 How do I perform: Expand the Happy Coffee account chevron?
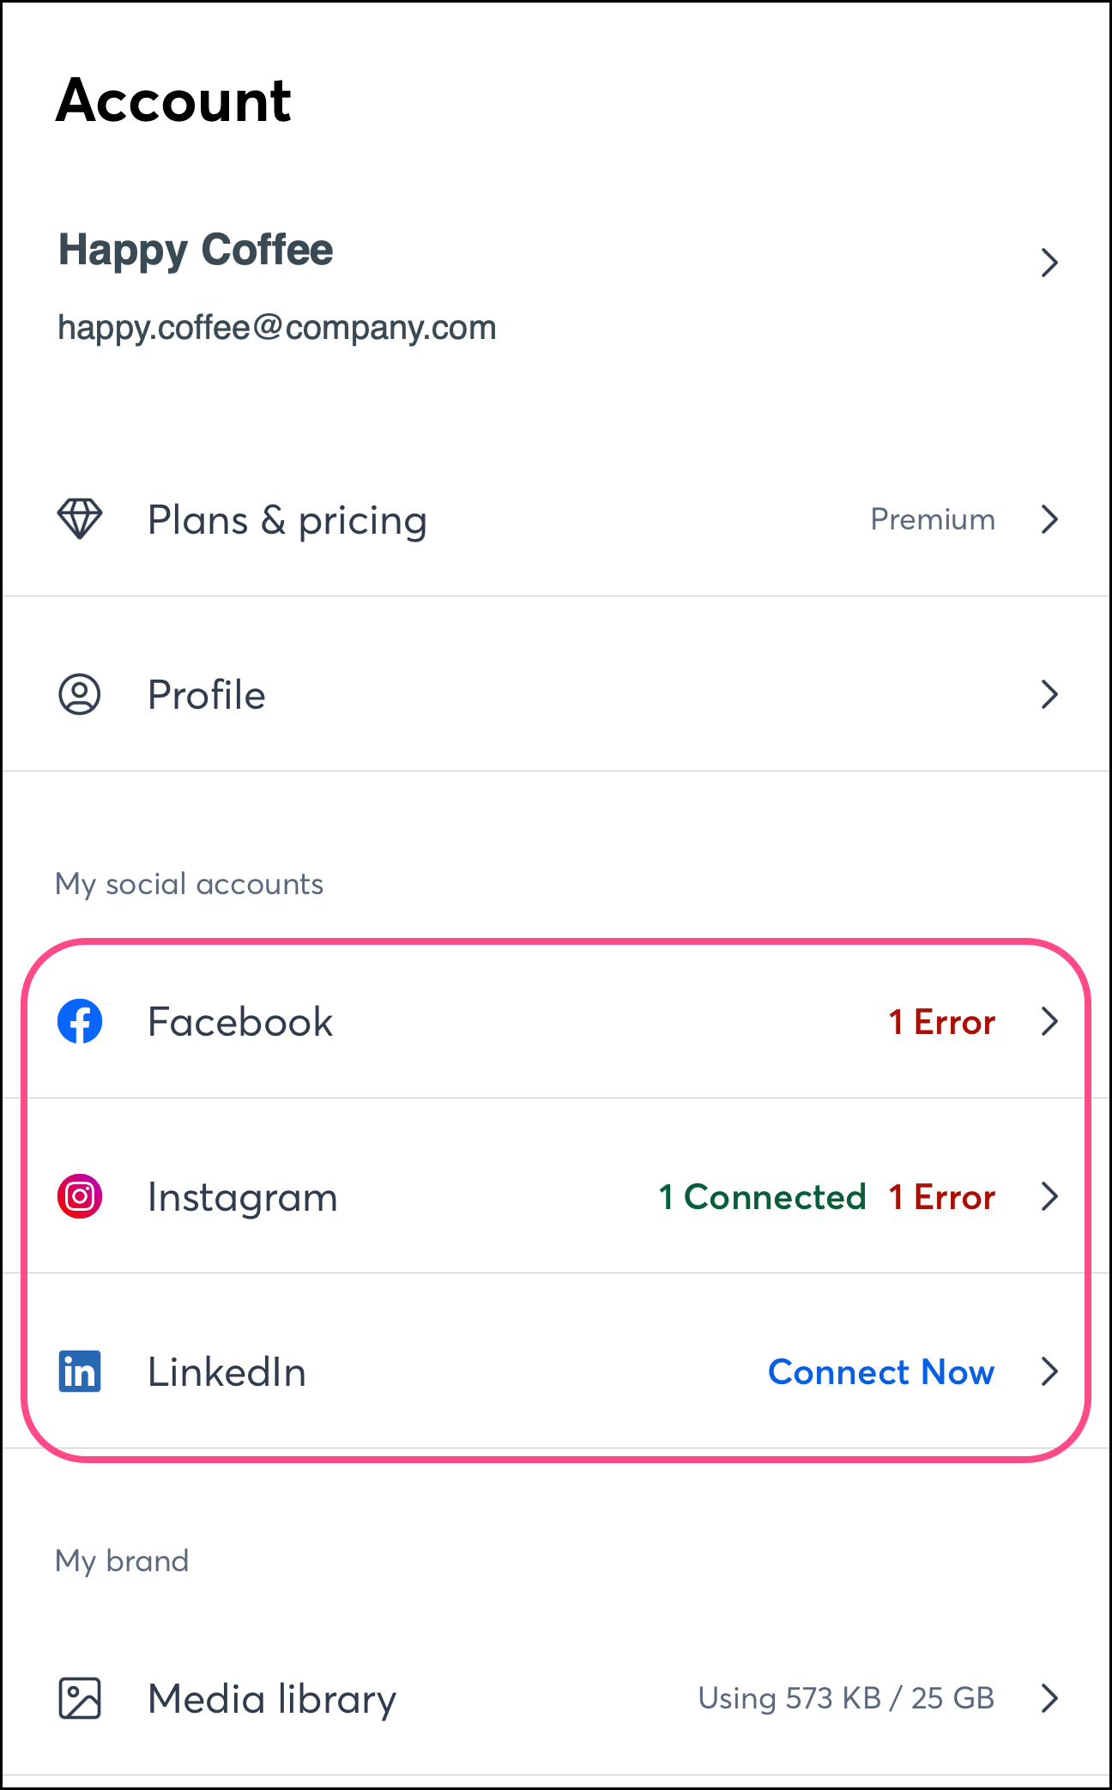point(1049,263)
